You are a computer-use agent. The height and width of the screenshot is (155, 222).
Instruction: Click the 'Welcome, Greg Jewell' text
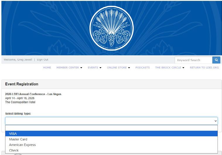(x=18, y=60)
